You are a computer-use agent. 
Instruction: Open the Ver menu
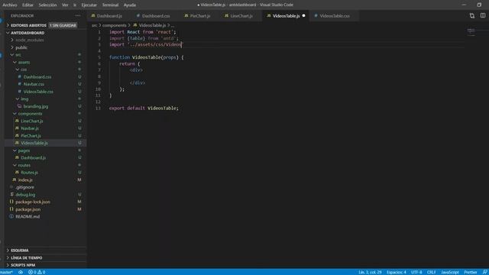pos(65,5)
